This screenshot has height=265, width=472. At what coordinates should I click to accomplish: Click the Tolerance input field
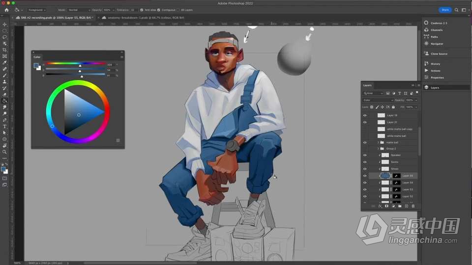[x=134, y=10]
